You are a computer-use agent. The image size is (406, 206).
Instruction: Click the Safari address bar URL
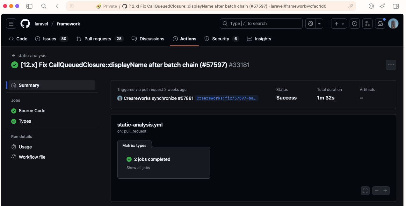click(x=211, y=6)
